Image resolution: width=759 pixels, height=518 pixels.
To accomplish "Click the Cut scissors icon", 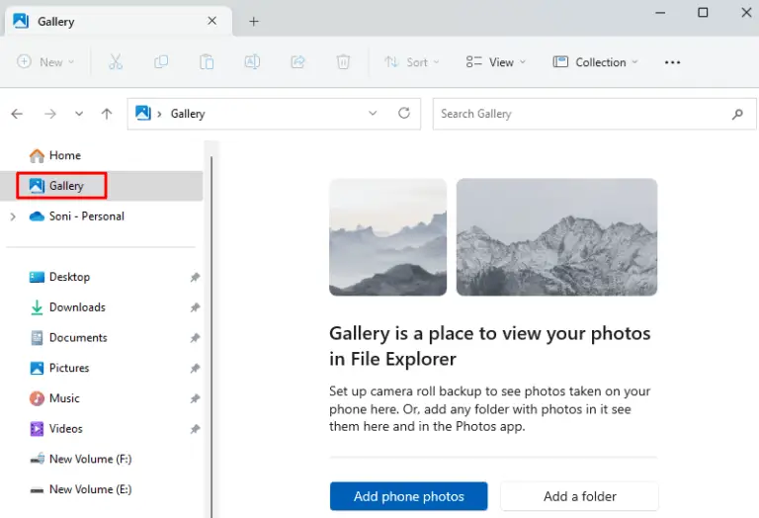I will [x=116, y=62].
